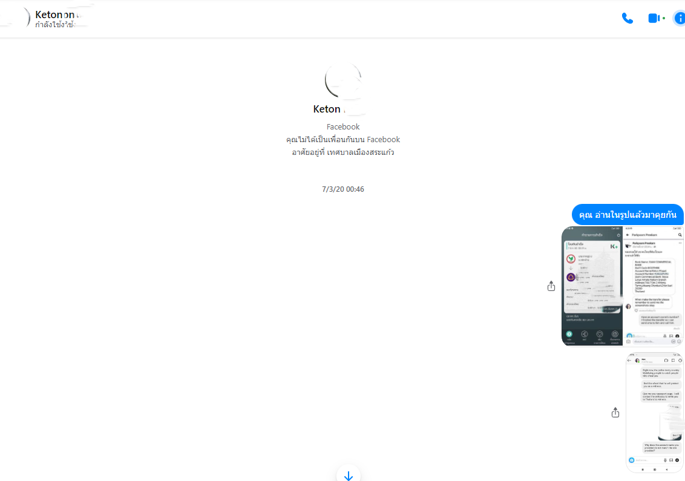Open the conversation info panel
The width and height of the screenshot is (685, 481).
680,18
